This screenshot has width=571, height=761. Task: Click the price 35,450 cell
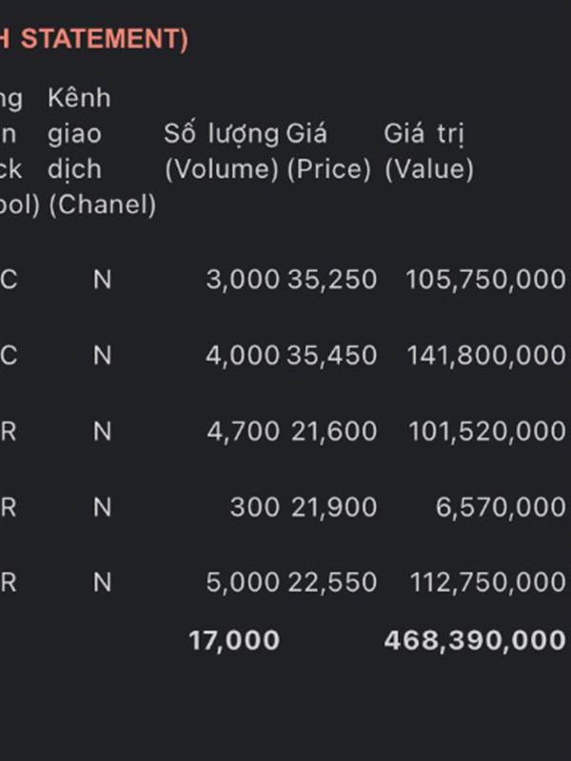(x=332, y=355)
